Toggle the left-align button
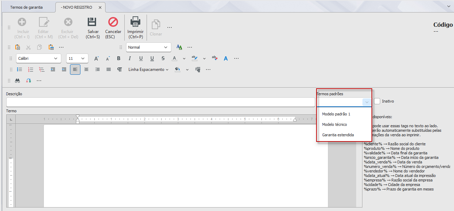454x211 pixels. (75, 70)
